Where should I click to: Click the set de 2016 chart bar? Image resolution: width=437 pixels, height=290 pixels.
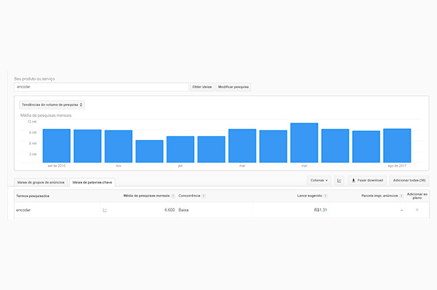click(x=57, y=146)
